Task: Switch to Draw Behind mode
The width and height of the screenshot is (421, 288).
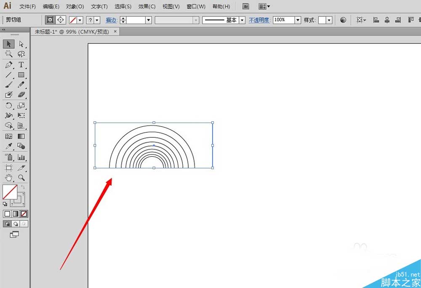Action: pos(16,224)
